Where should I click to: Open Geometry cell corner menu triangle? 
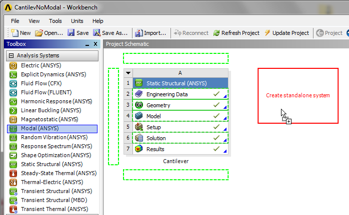coord(225,107)
